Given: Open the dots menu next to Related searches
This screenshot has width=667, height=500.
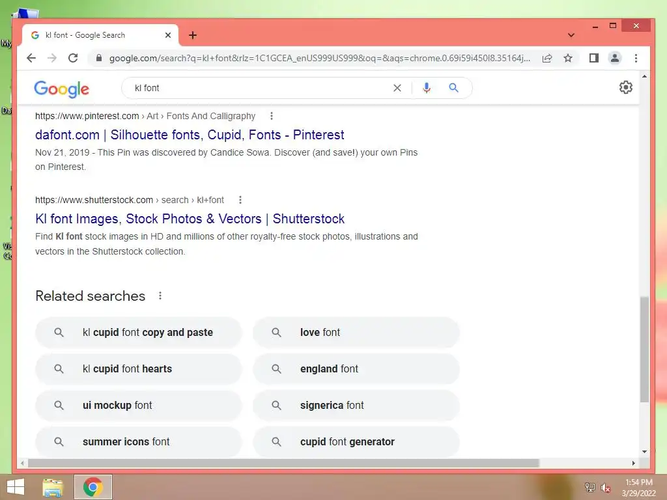Looking at the screenshot, I should click(x=160, y=296).
